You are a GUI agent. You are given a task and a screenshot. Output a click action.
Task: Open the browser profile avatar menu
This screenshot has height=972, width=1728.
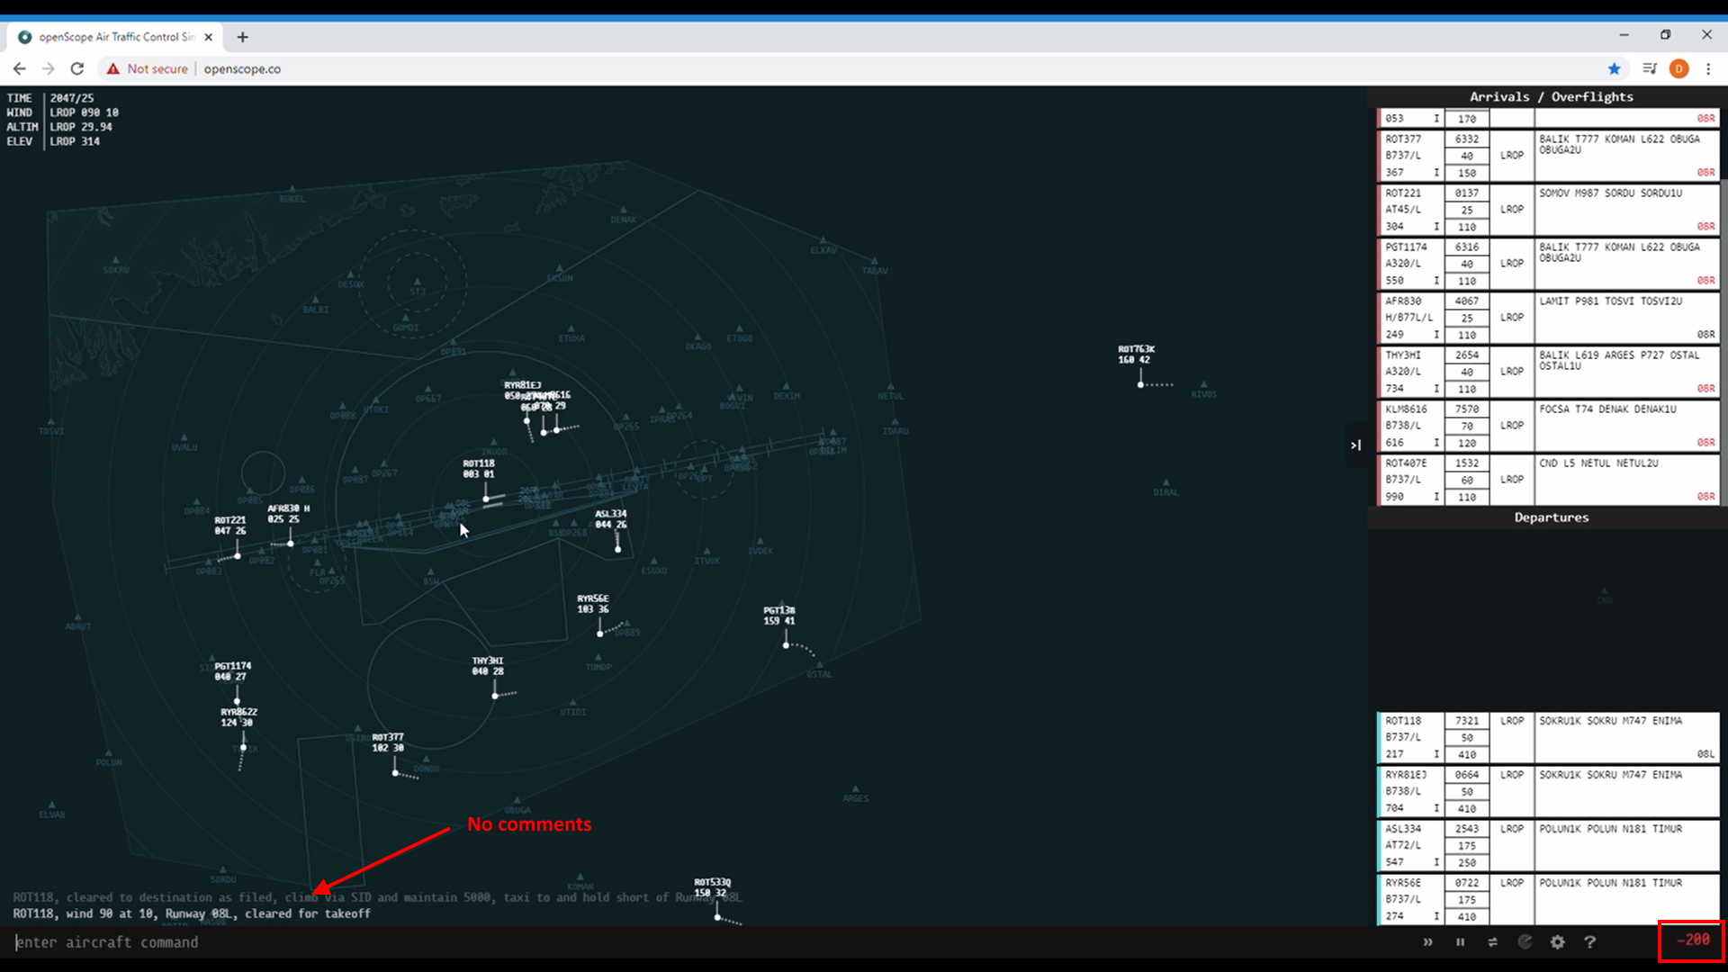pyautogui.click(x=1679, y=68)
